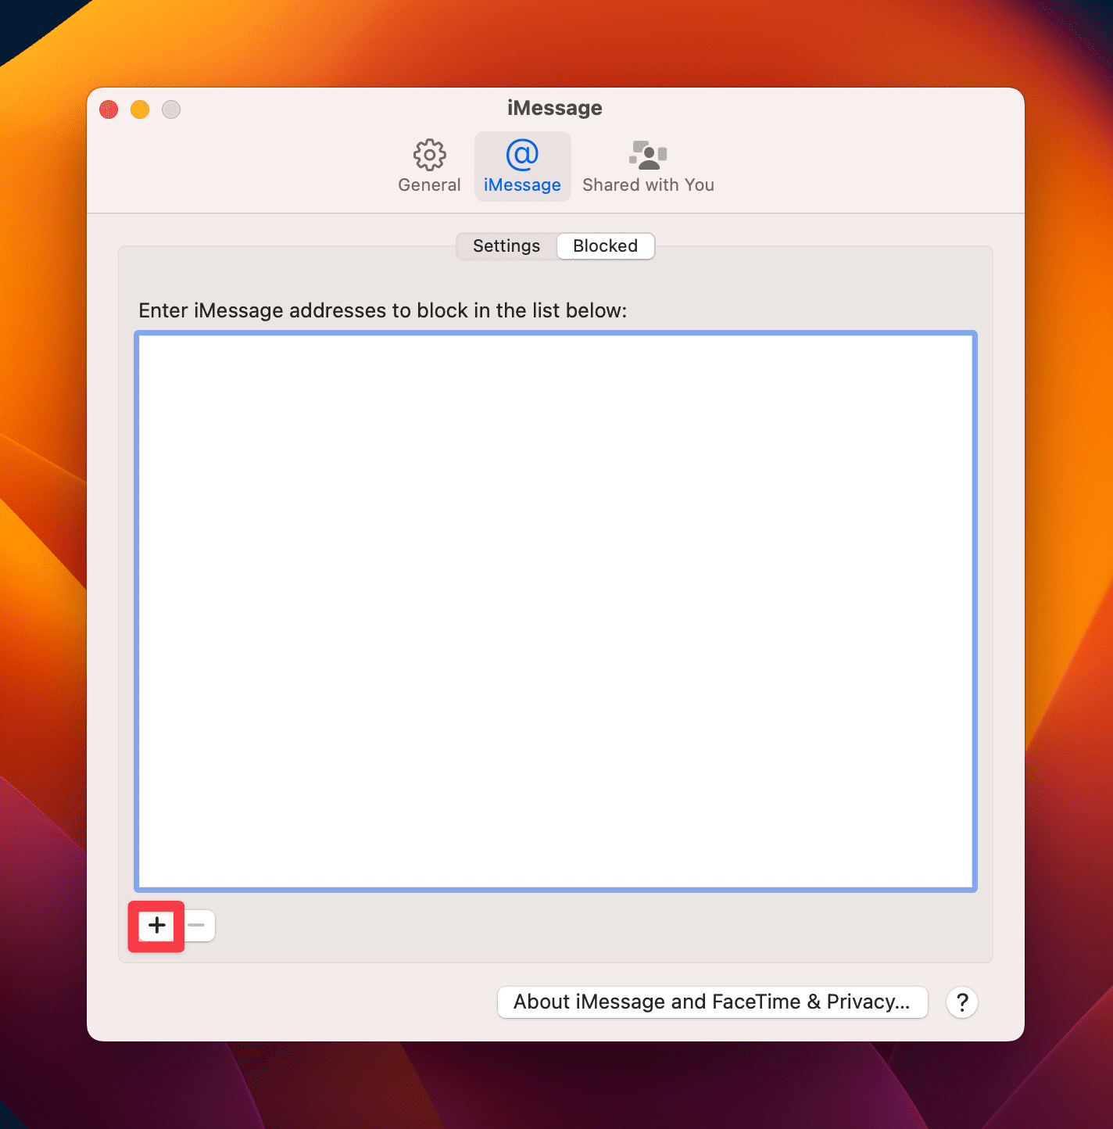1113x1129 pixels.
Task: Click the plus icon to add blocked address
Action: click(x=156, y=926)
